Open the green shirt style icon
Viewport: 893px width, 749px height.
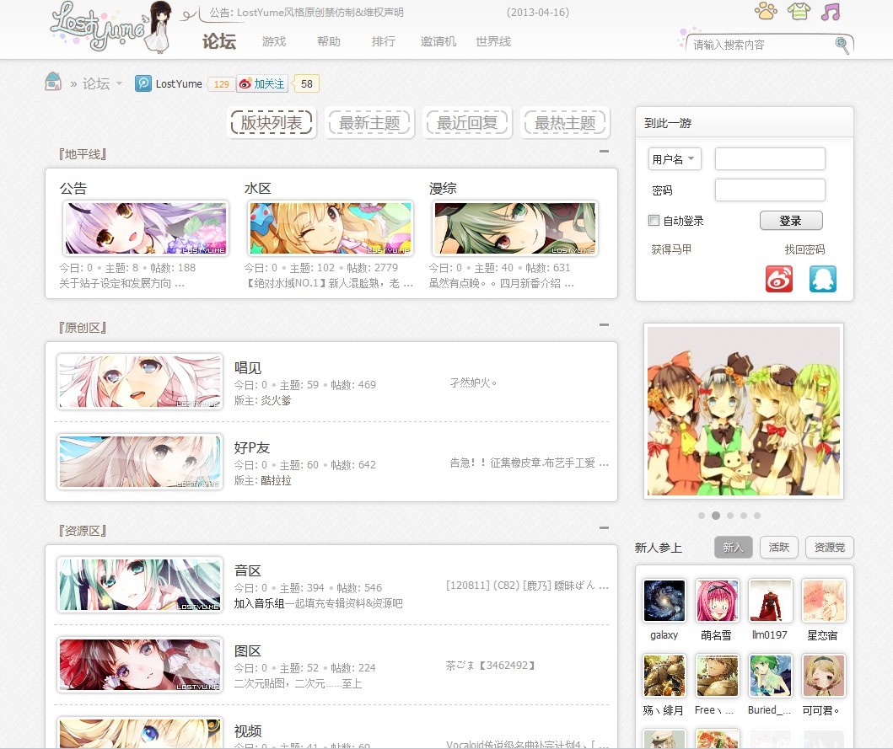(799, 11)
